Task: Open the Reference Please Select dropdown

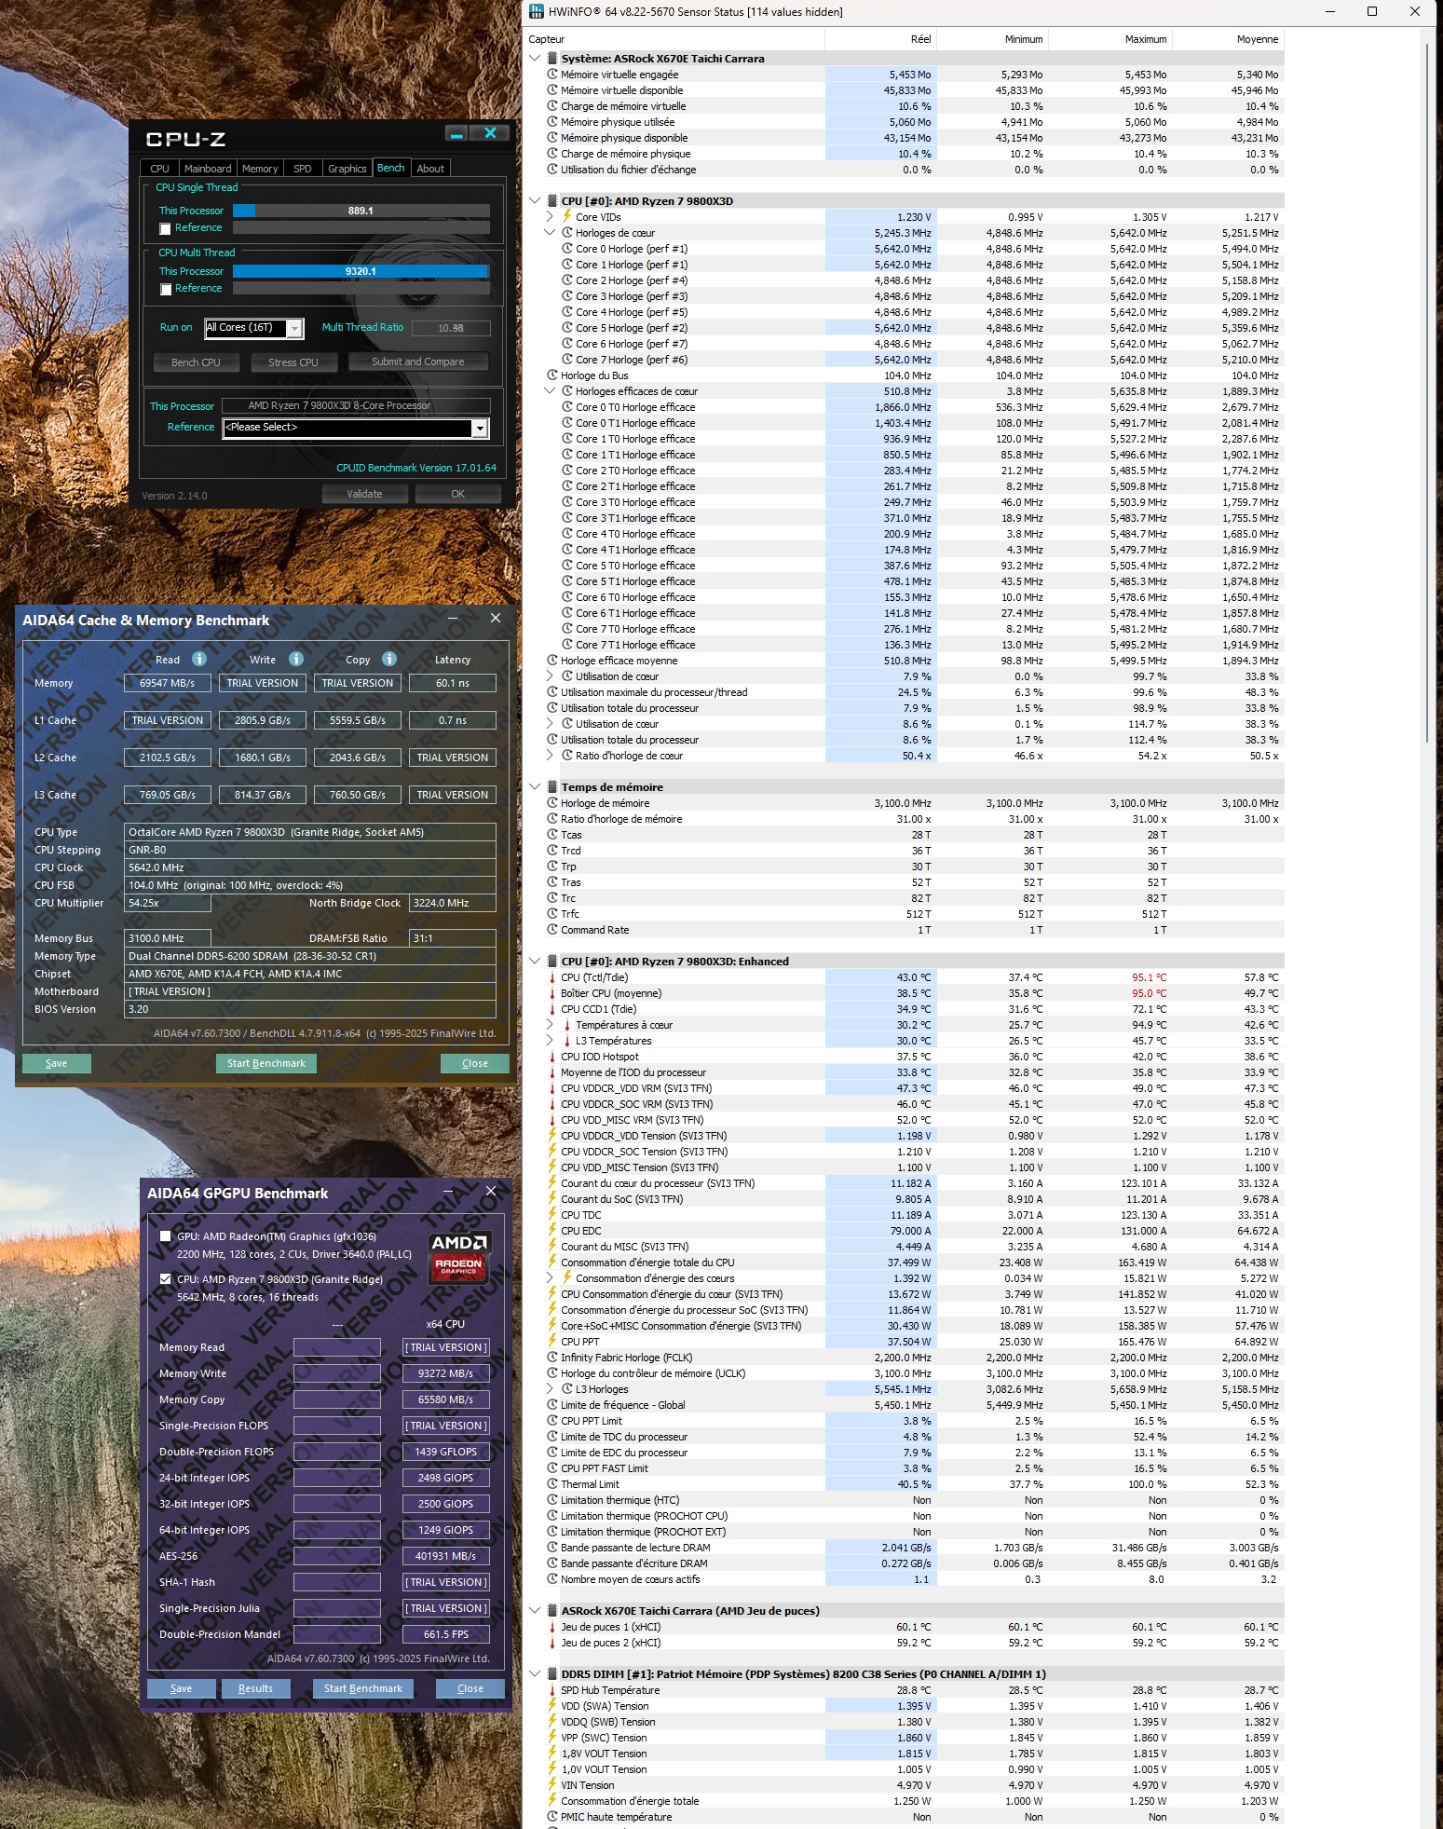Action: coord(480,428)
